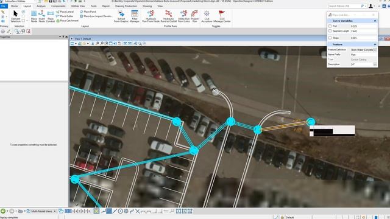
Task: Collapse the Curve Variables section
Action: pos(375,21)
